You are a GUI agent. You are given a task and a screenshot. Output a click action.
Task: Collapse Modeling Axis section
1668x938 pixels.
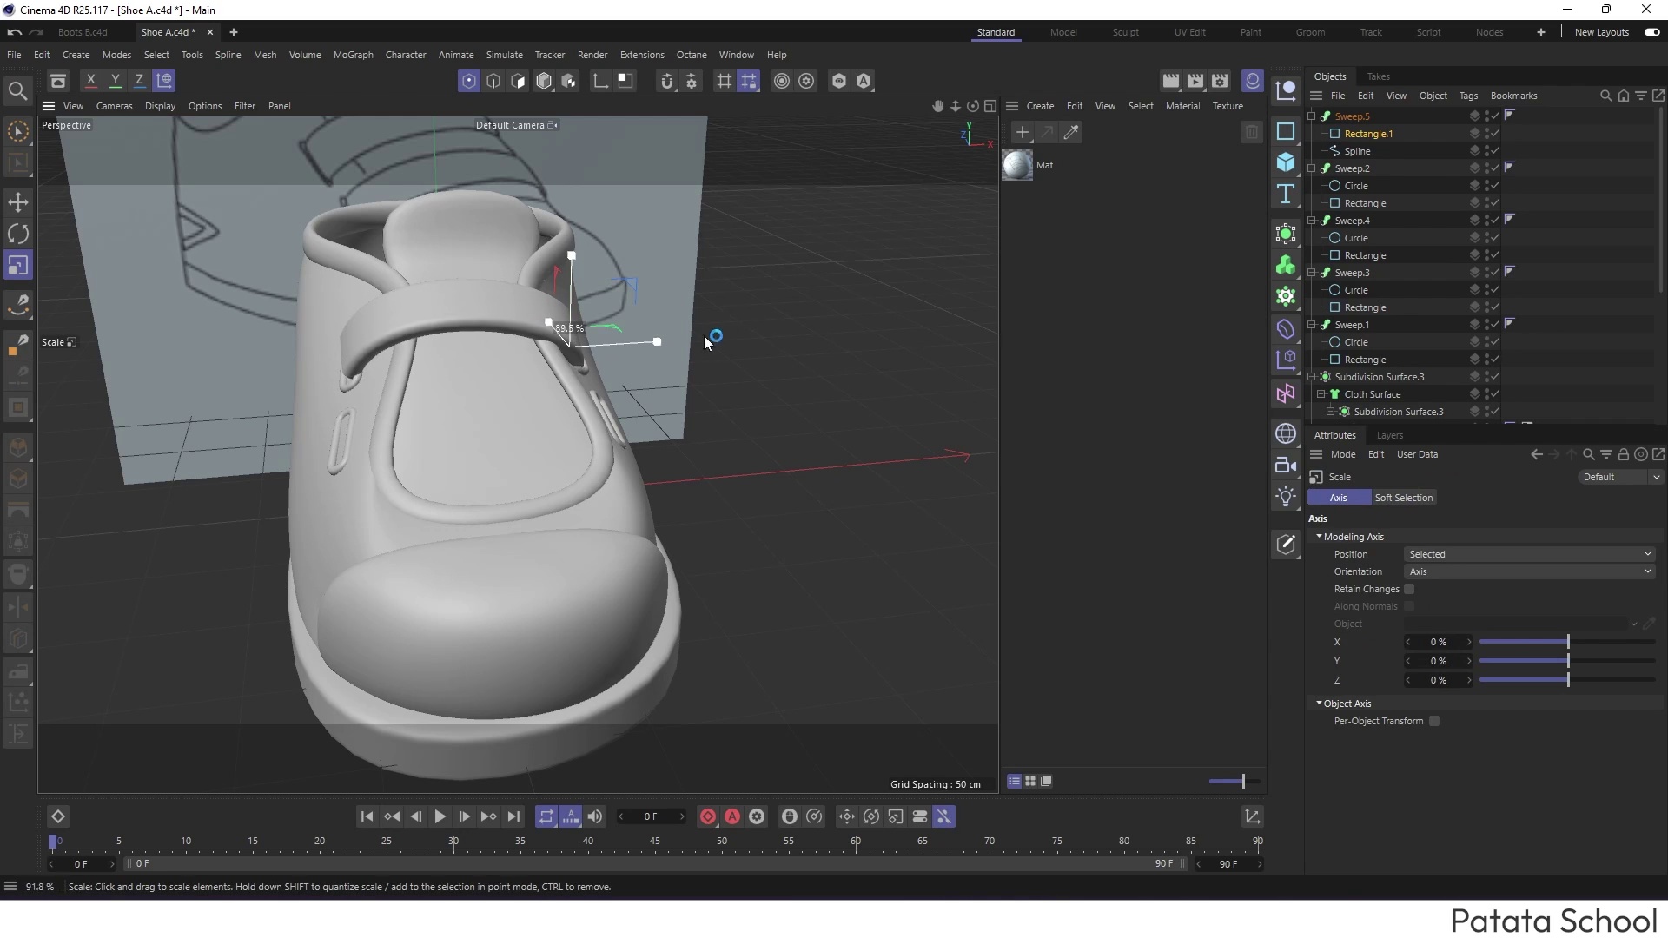1319,537
